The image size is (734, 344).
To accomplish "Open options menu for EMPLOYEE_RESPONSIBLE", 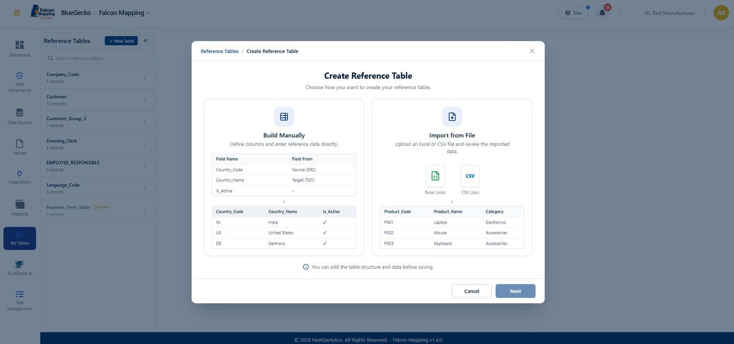I will [x=144, y=166].
